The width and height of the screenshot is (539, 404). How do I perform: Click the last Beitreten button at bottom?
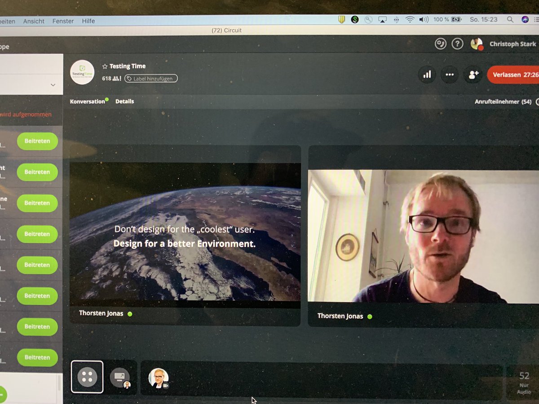tap(37, 357)
